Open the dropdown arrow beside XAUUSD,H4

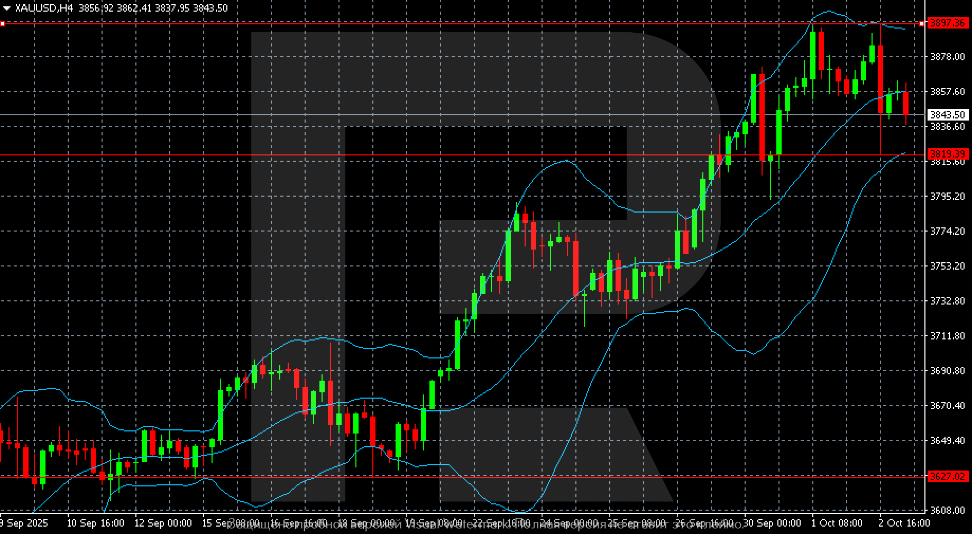pos(6,8)
